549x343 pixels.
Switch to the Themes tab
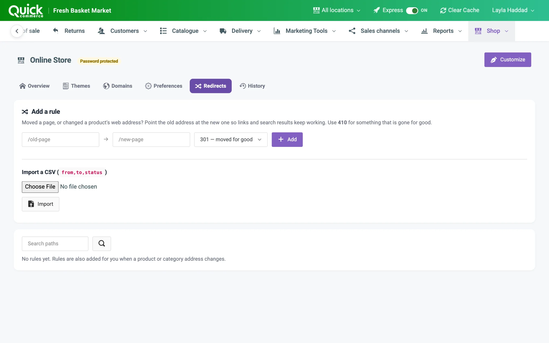[76, 86]
